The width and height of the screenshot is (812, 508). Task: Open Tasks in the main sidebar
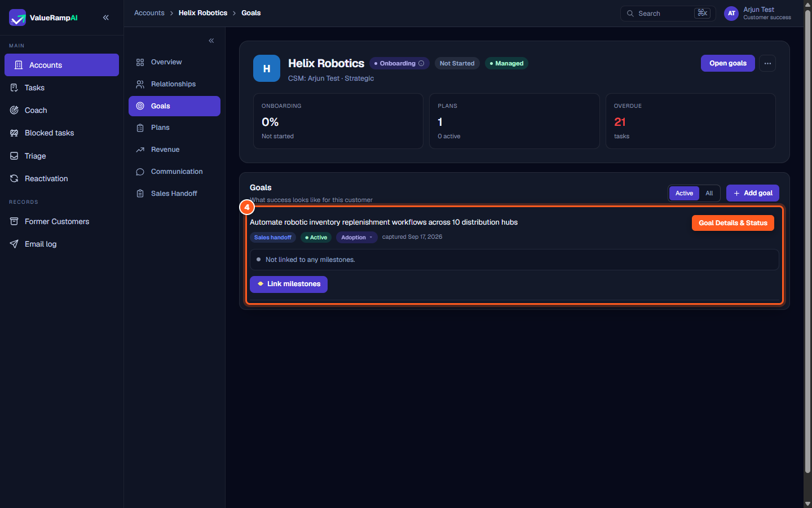61,87
